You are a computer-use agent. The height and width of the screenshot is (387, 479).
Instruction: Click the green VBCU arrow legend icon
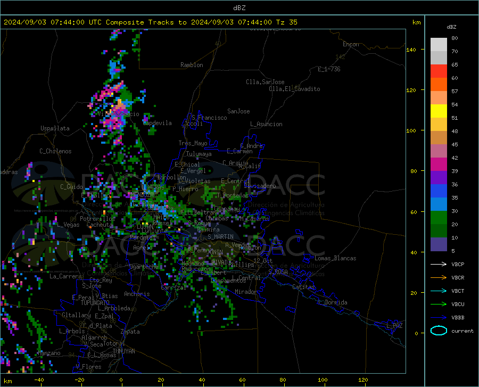point(439,304)
